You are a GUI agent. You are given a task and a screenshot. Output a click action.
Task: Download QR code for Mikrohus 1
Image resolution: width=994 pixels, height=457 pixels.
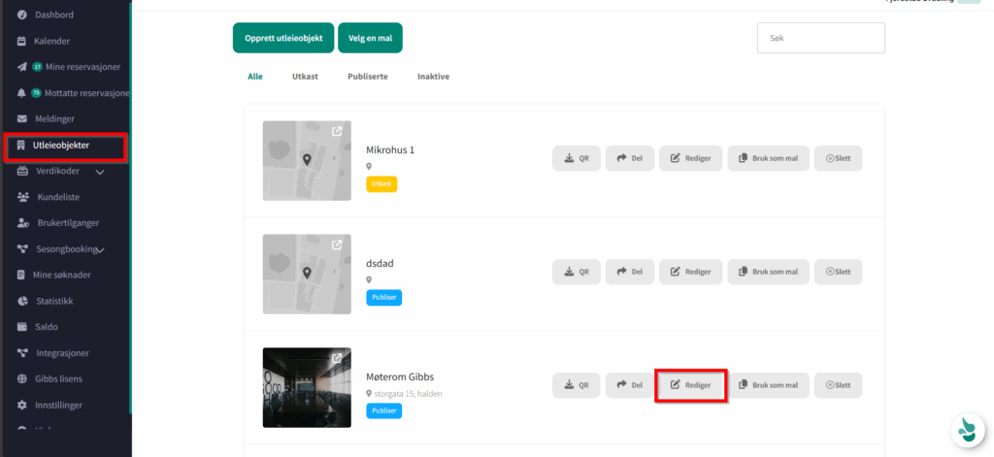click(x=577, y=158)
